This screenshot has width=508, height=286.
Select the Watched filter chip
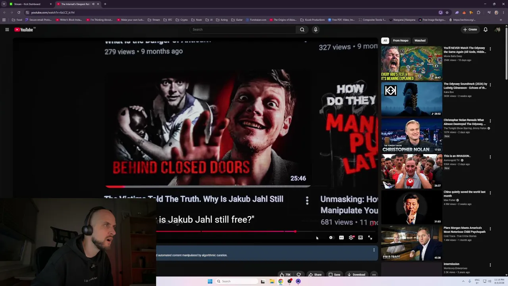pyautogui.click(x=420, y=41)
